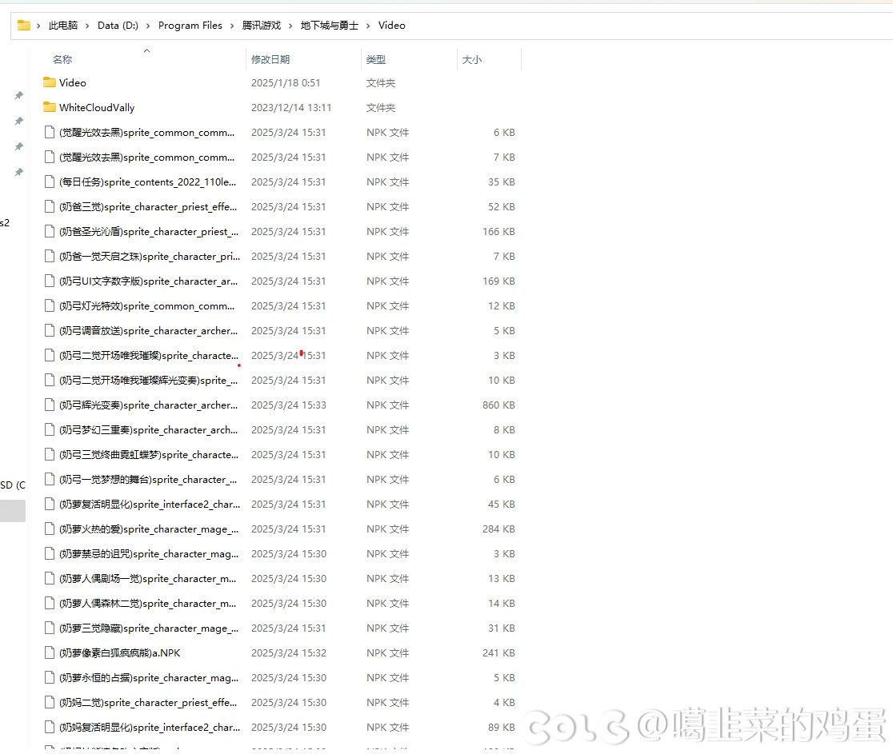Click the folder icon in the address bar

click(x=23, y=25)
